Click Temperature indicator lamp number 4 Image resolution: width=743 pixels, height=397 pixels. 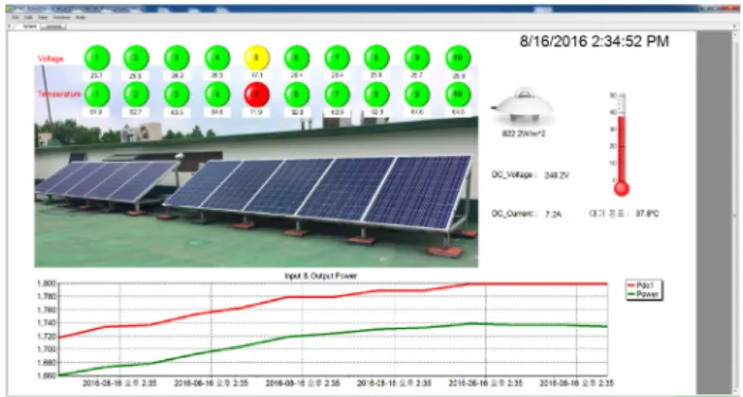tap(218, 95)
